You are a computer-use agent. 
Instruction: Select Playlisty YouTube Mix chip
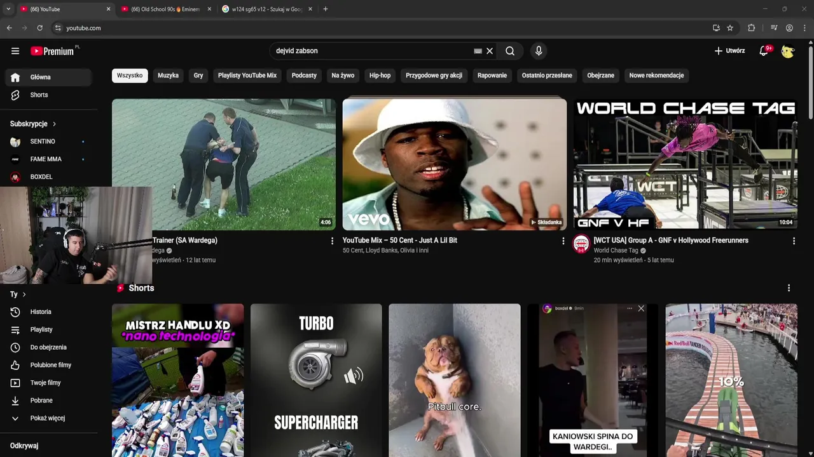(x=247, y=76)
